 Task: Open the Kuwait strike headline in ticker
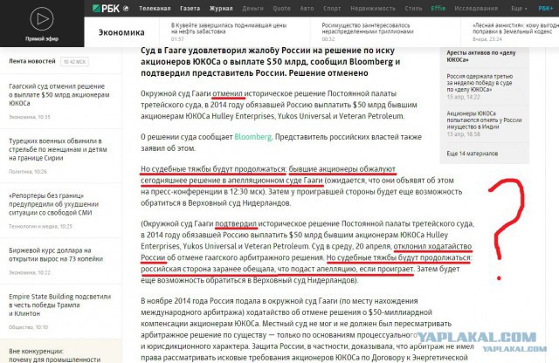click(229, 29)
